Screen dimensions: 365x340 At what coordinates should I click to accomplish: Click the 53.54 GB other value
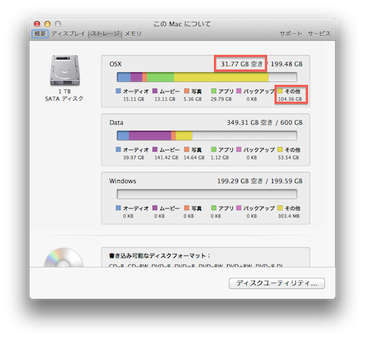pyautogui.click(x=288, y=158)
